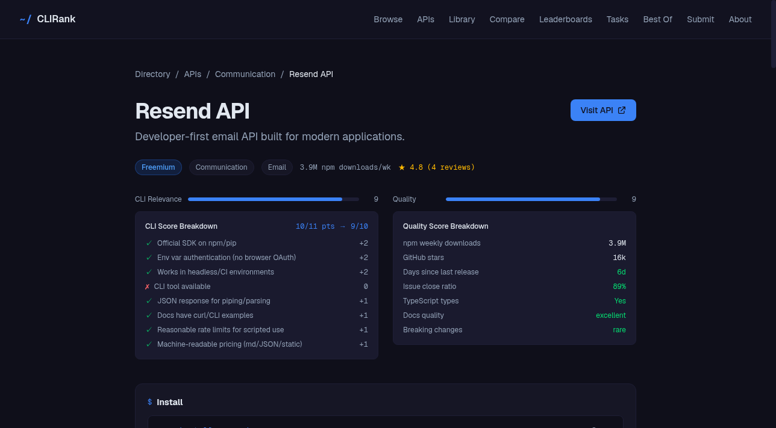Go to the Library page
Image resolution: width=776 pixels, height=428 pixels.
(462, 19)
